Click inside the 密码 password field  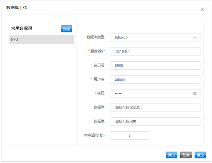click(151, 94)
